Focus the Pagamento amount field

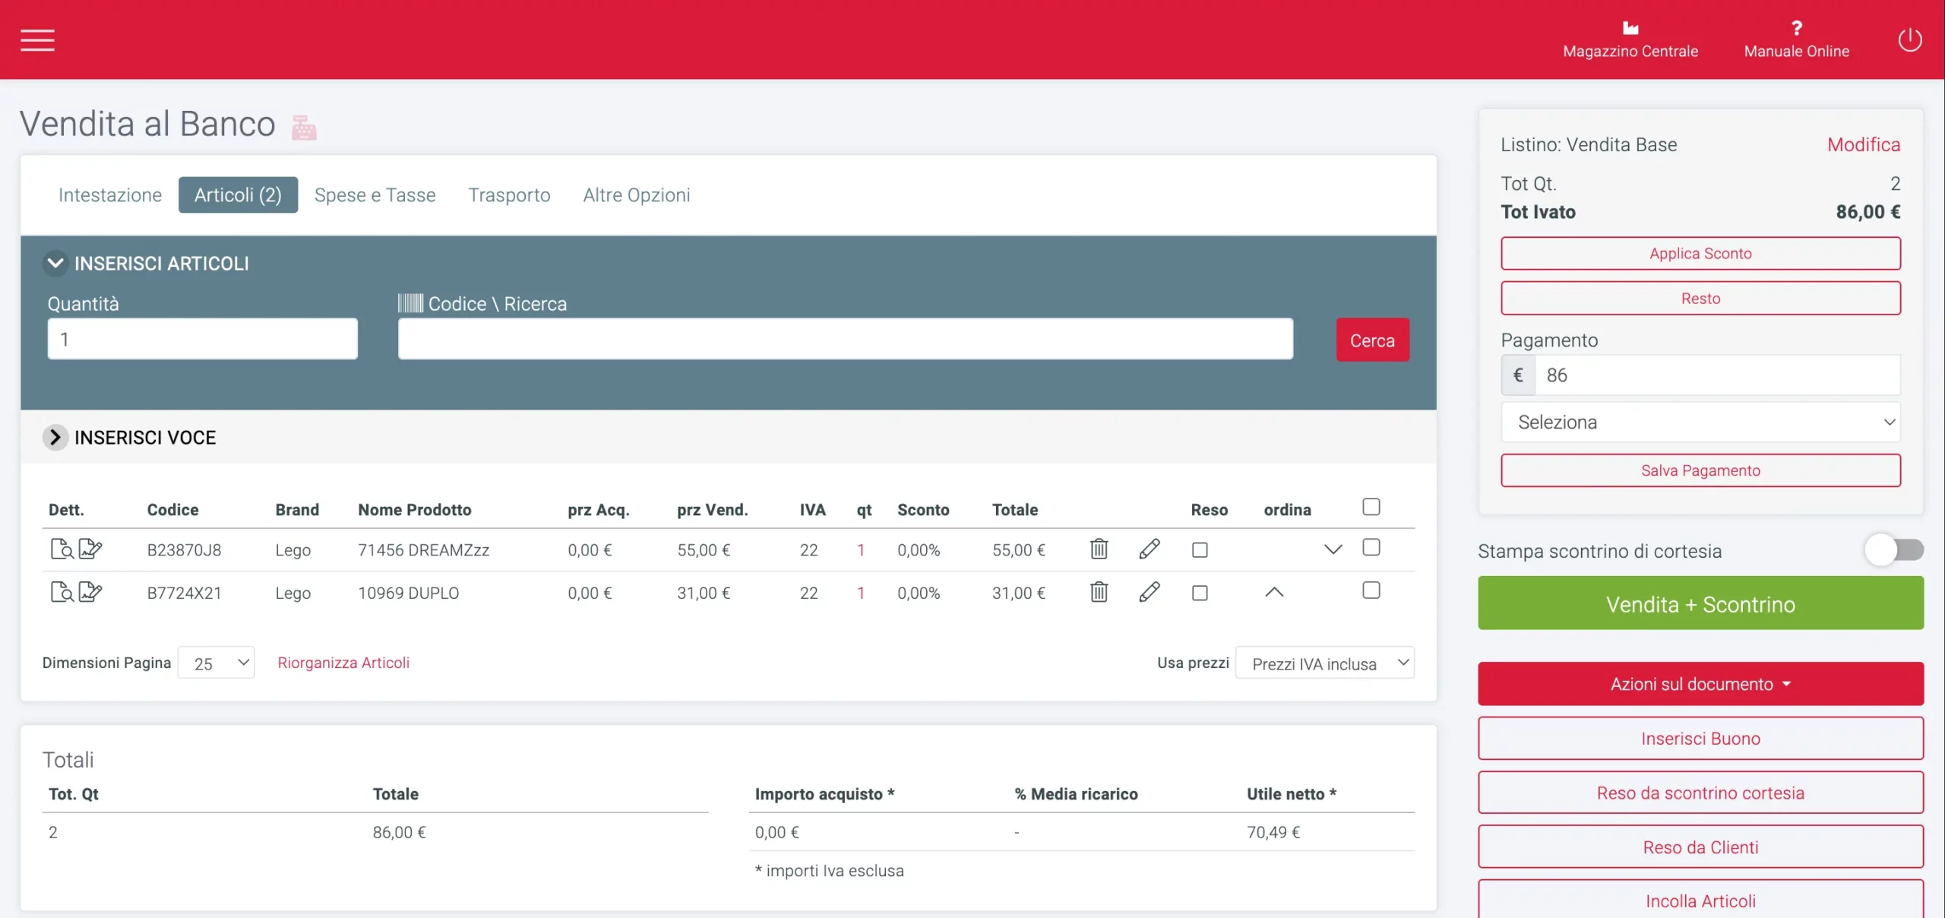(1717, 375)
